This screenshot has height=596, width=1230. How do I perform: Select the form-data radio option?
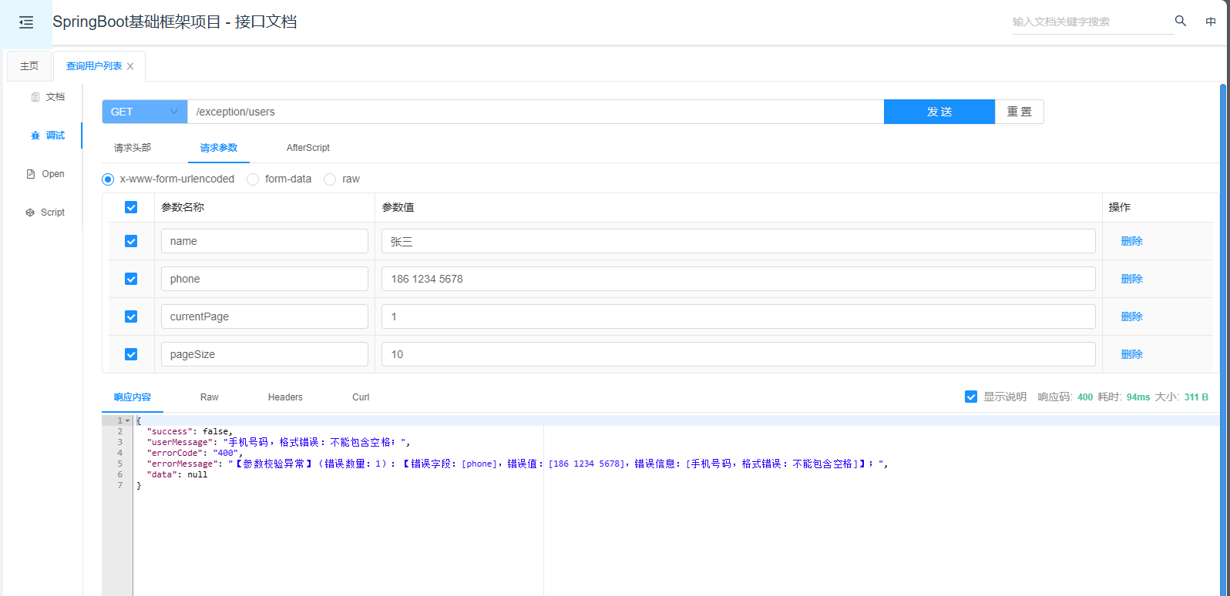pyautogui.click(x=253, y=179)
